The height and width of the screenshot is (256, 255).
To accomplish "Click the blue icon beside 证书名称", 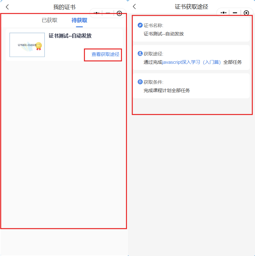I will click(x=140, y=25).
